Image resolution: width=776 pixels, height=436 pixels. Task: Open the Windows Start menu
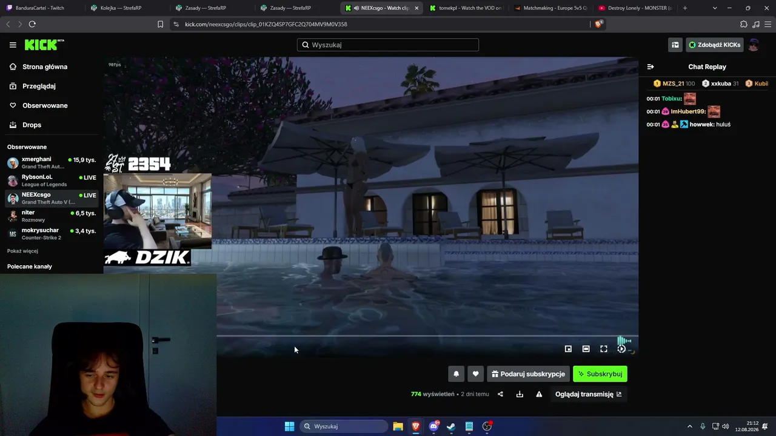point(289,426)
